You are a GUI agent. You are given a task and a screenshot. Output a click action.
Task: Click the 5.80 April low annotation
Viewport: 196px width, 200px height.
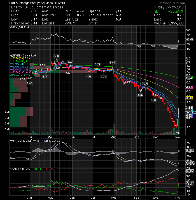point(29,83)
